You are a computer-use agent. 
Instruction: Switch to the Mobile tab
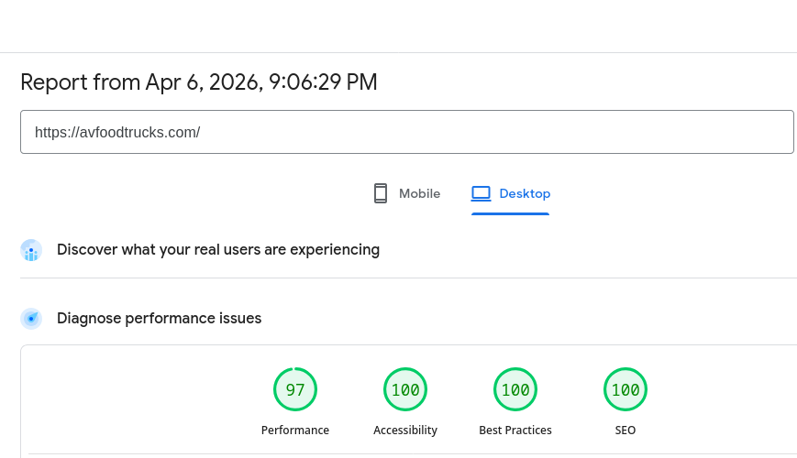pos(406,193)
